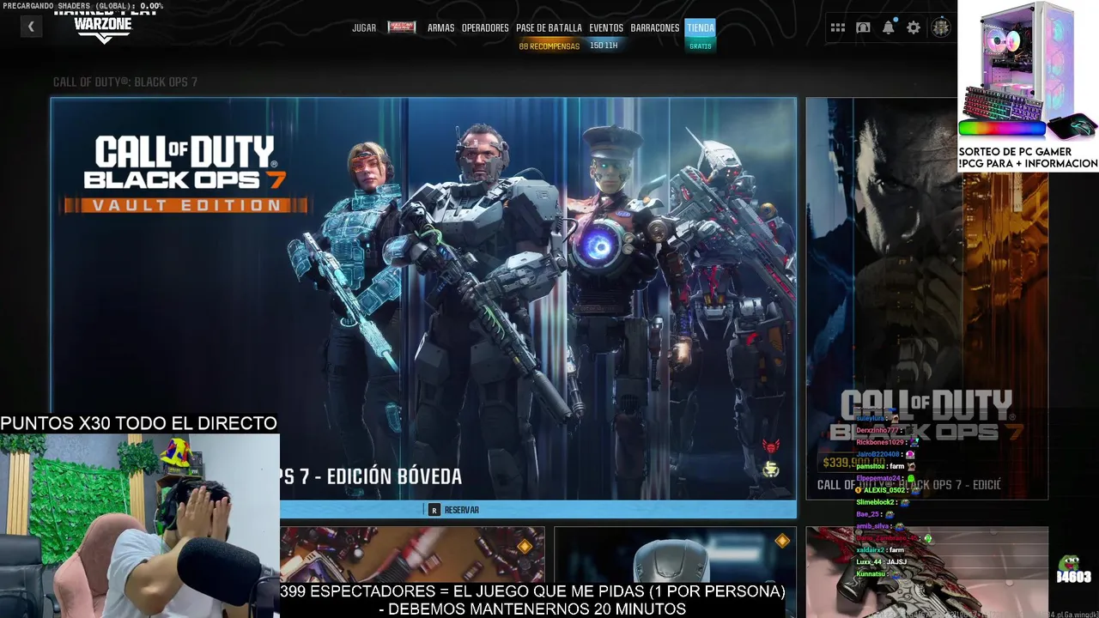This screenshot has height=618, width=1099.
Task: Click the gold skull emblem on Vault banner
Action: click(x=771, y=469)
